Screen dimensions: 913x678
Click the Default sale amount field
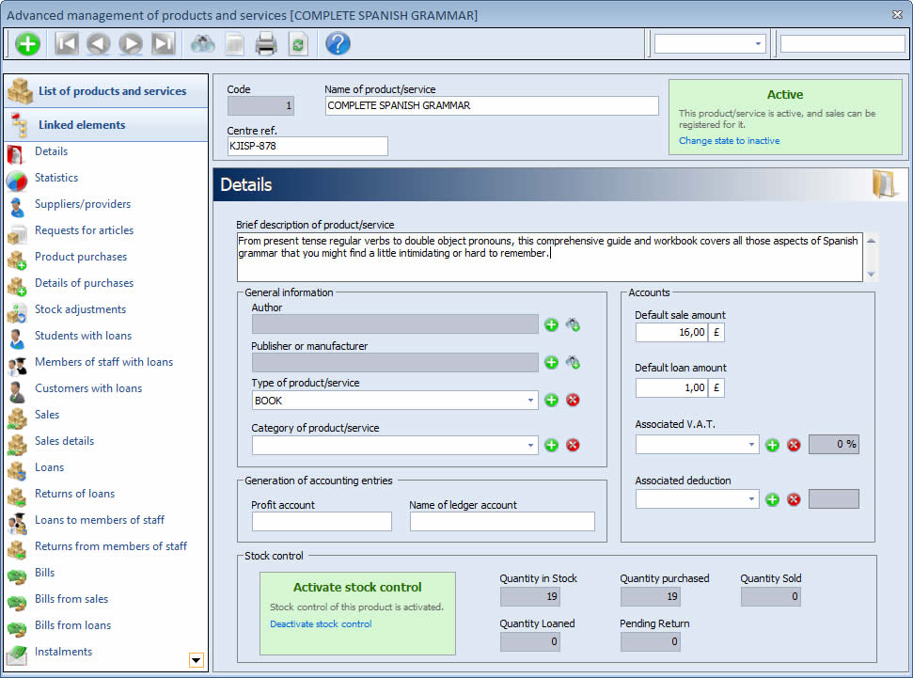pyautogui.click(x=671, y=332)
